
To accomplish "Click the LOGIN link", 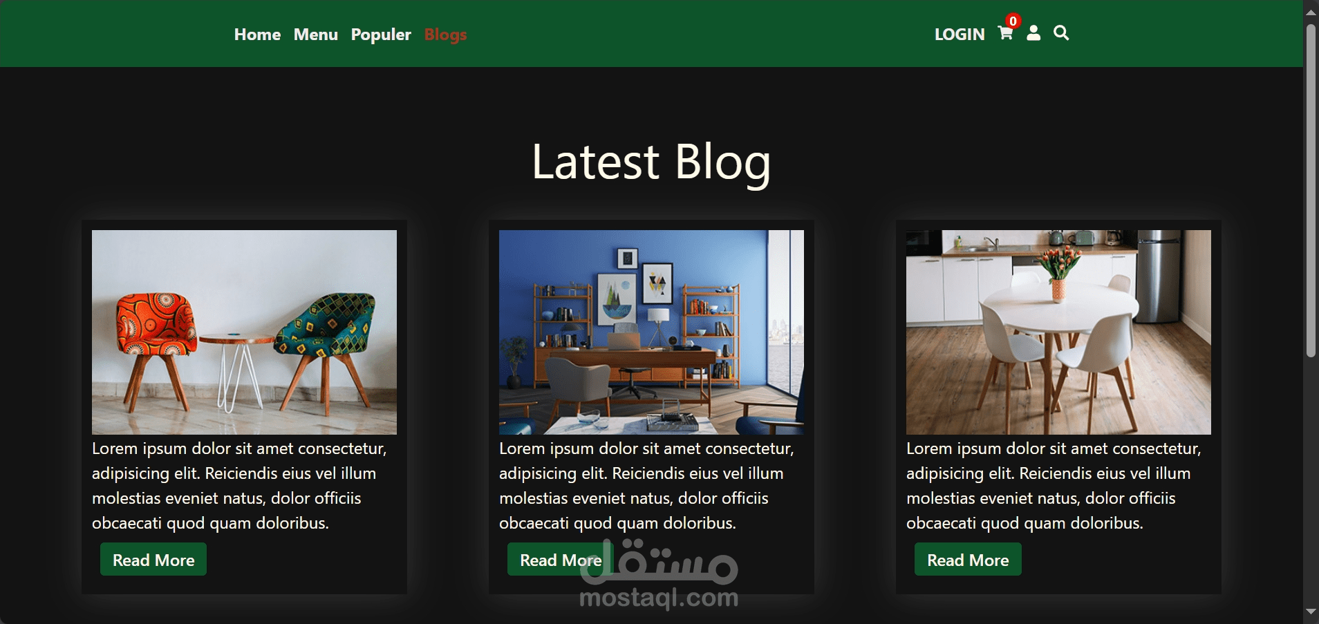I will [x=960, y=35].
